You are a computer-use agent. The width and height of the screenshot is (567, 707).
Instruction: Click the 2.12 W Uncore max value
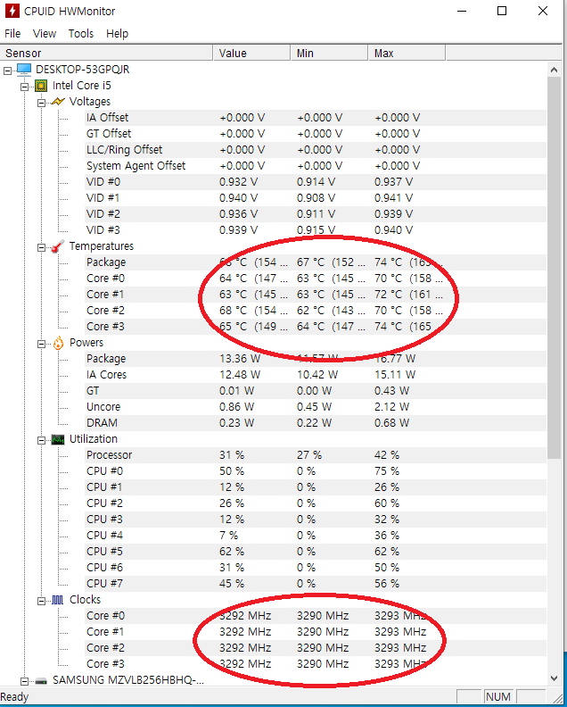click(391, 407)
